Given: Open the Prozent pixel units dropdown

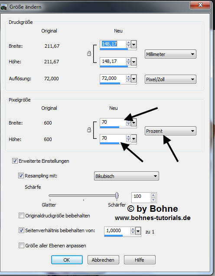Looking at the screenshot, I should 170,131.
